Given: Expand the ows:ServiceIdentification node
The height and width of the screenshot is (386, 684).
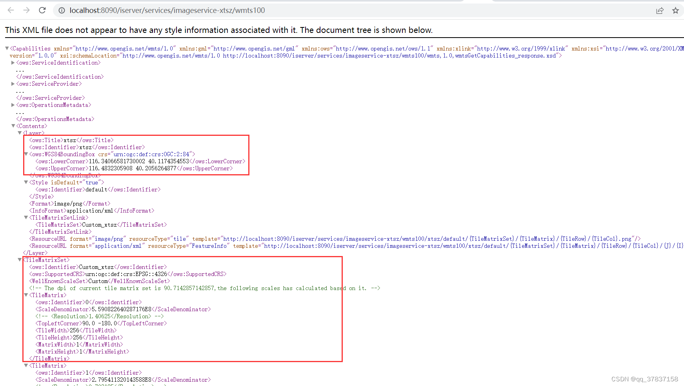Looking at the screenshot, I should tap(13, 63).
